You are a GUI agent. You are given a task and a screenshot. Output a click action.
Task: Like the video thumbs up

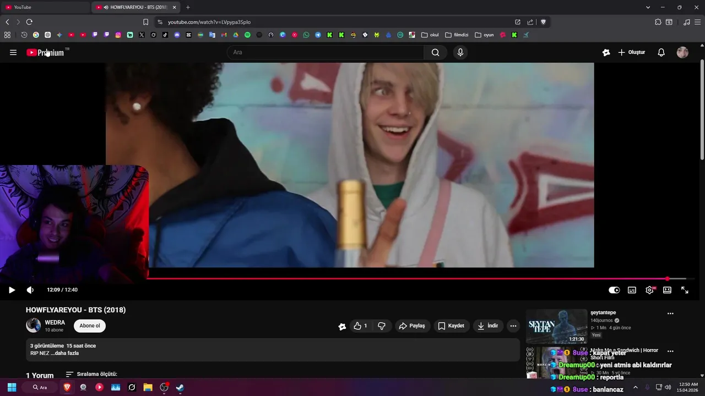[x=360, y=326]
